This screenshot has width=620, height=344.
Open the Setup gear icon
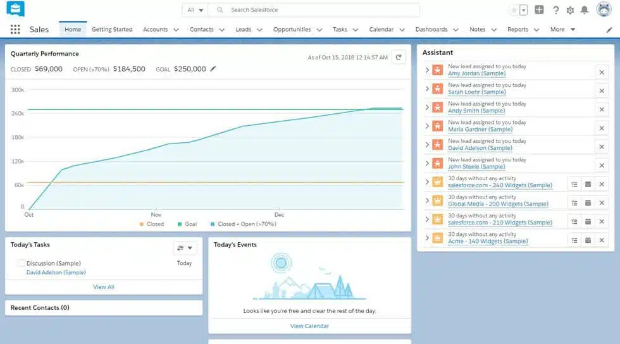[570, 10]
